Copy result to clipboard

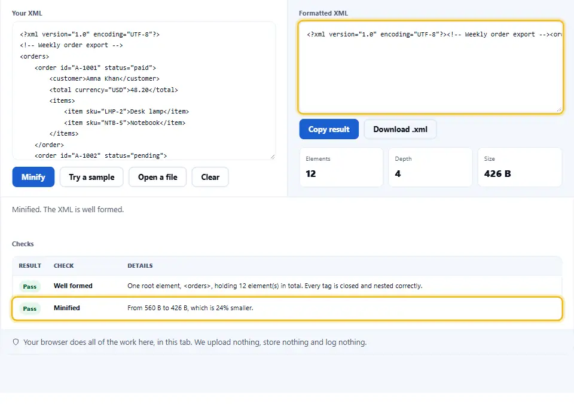329,129
